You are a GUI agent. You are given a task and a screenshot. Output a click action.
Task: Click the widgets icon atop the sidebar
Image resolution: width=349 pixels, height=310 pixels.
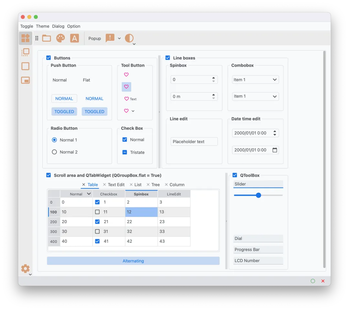[26, 38]
